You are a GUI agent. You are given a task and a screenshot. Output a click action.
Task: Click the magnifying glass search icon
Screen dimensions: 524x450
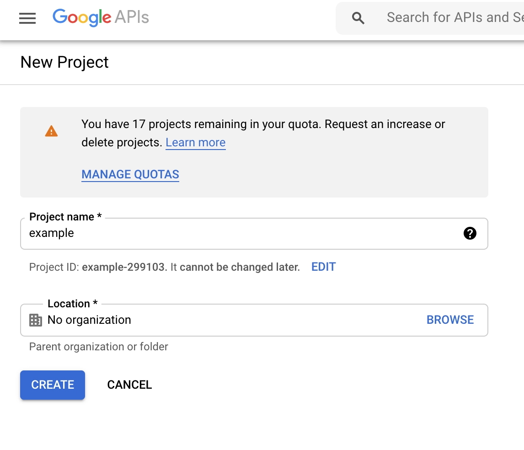(358, 18)
